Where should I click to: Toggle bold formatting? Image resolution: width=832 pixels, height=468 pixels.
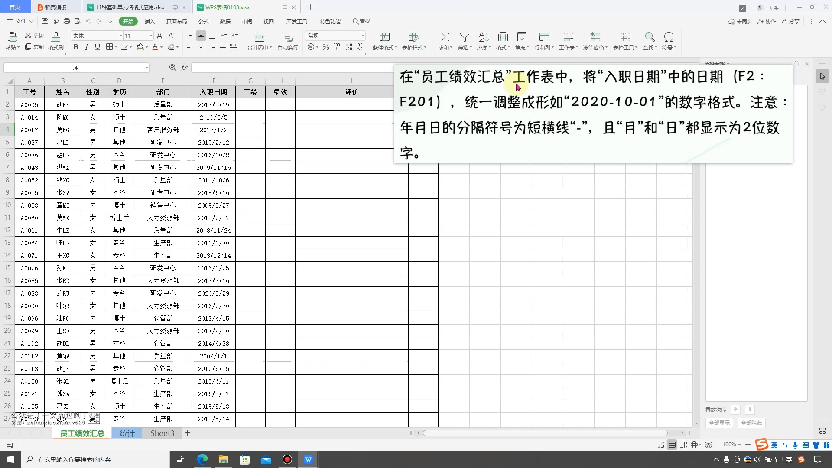(75, 47)
